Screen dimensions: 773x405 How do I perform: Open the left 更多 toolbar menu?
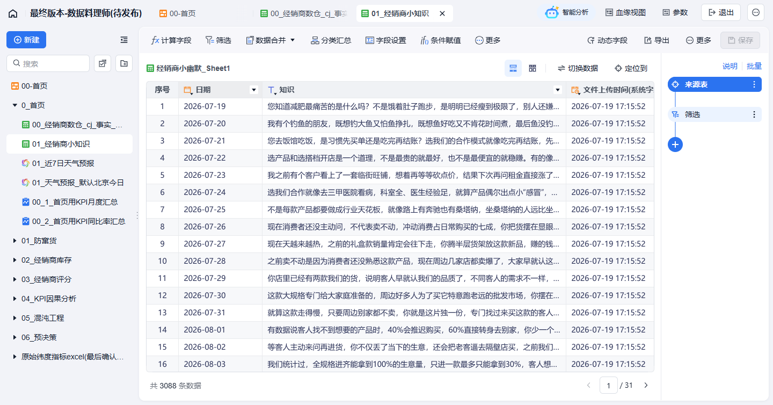point(488,40)
